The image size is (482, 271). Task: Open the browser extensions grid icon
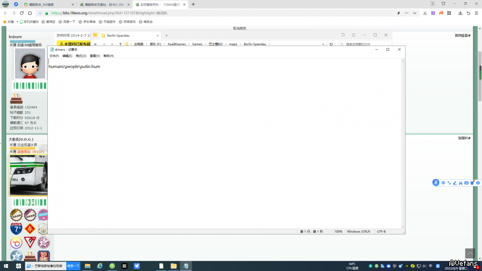pyautogui.click(x=449, y=13)
